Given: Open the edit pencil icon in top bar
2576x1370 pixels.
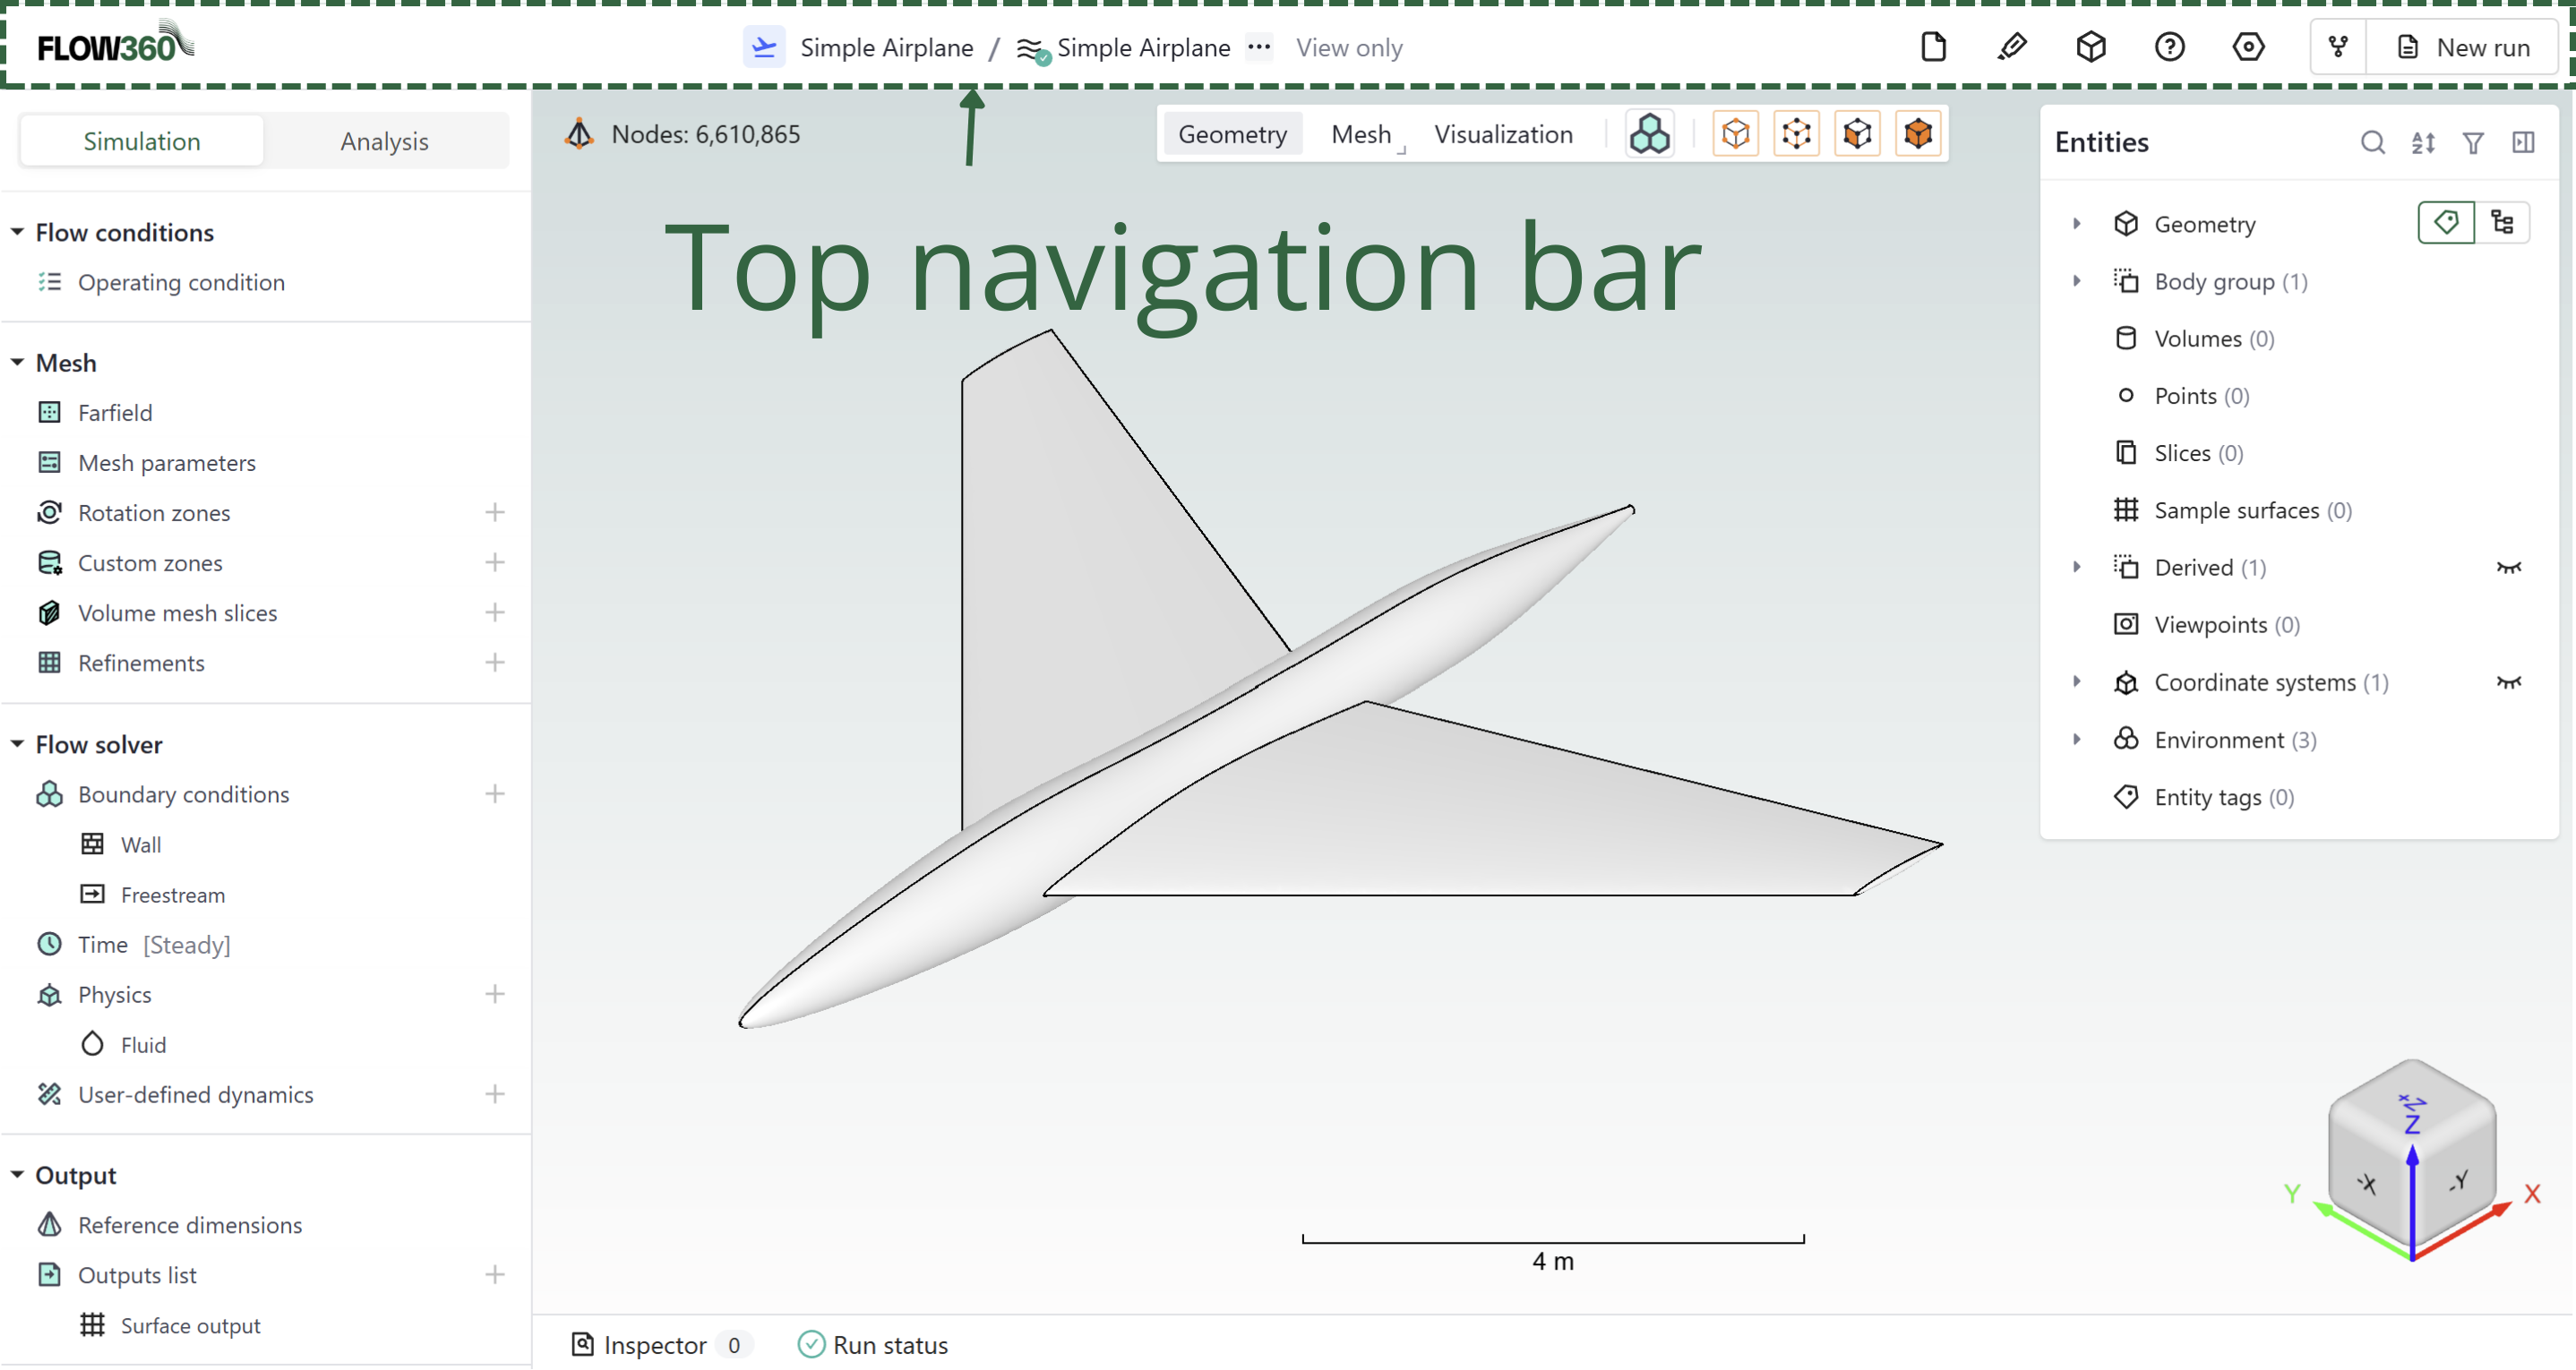Looking at the screenshot, I should [2013, 47].
